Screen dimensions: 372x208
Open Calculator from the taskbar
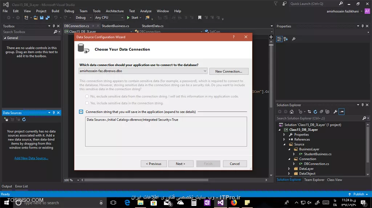click(194, 203)
